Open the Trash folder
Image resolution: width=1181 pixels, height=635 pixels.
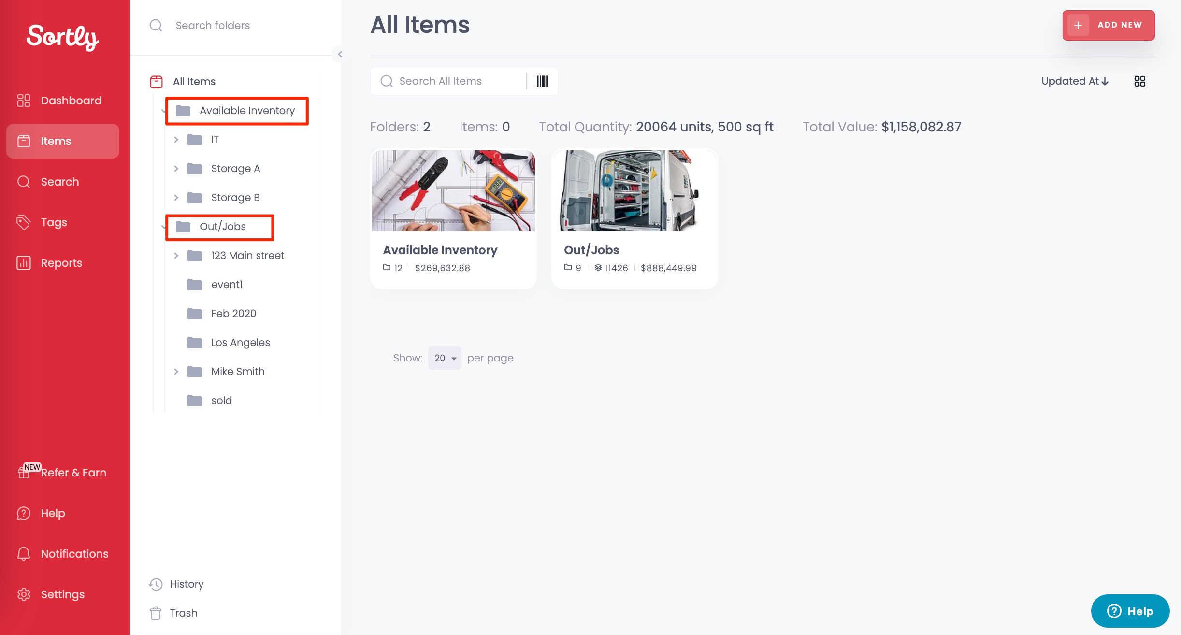173,613
